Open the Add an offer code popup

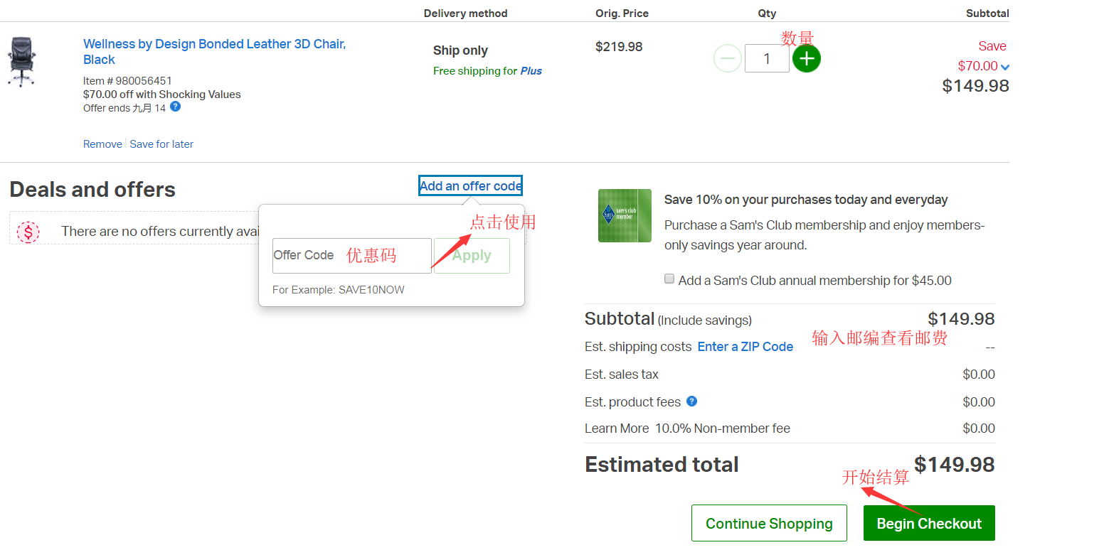[470, 185]
